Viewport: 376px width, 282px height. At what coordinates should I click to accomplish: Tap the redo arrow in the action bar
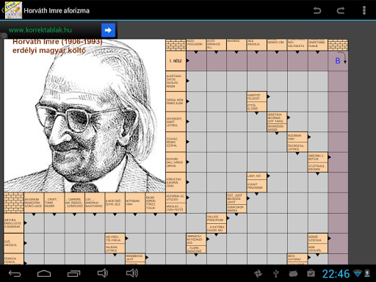tap(341, 10)
